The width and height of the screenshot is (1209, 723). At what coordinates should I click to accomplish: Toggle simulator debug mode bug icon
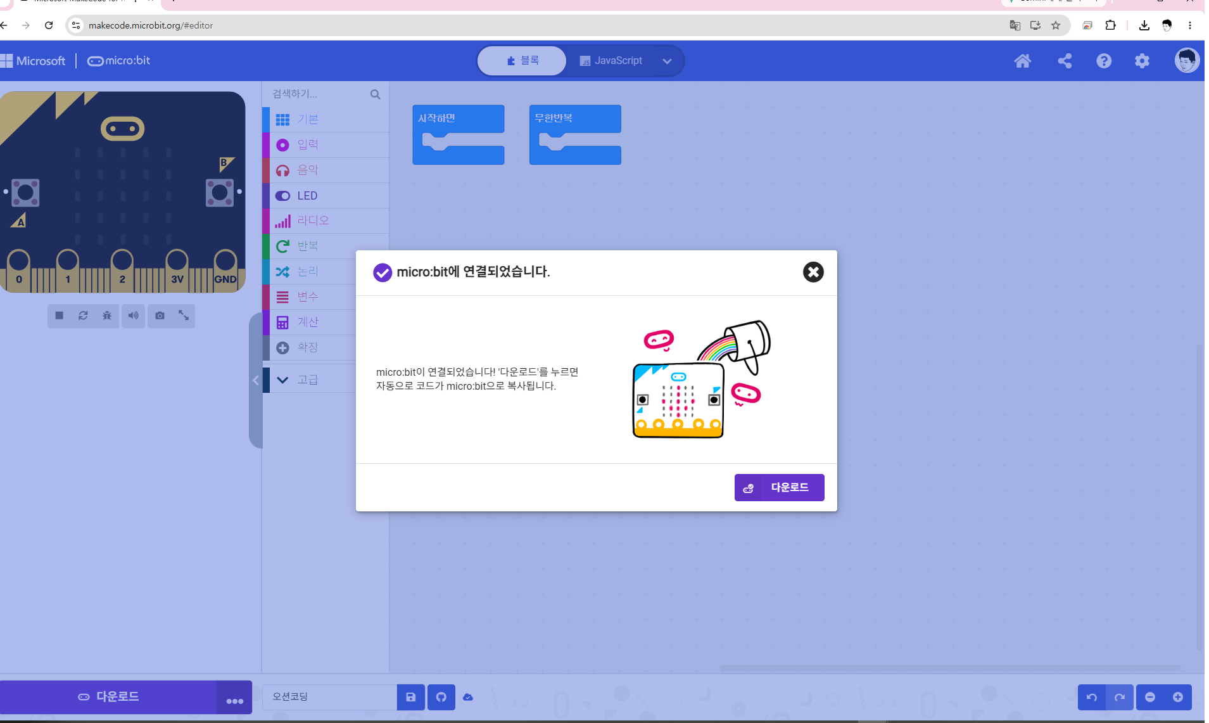107,316
